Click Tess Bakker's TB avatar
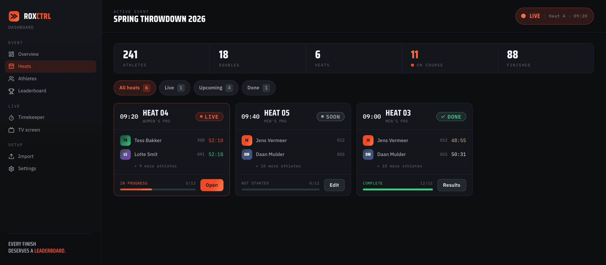The image size is (606, 265). tap(125, 140)
